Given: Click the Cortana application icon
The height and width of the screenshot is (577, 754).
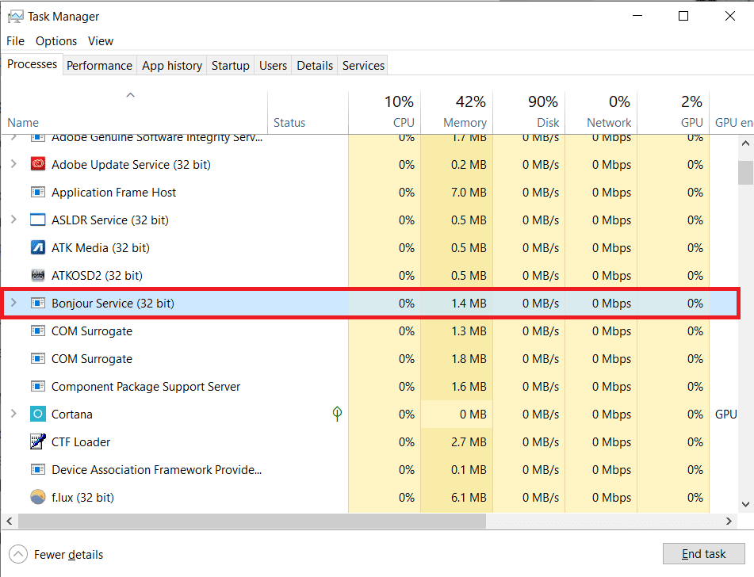Looking at the screenshot, I should [x=37, y=414].
